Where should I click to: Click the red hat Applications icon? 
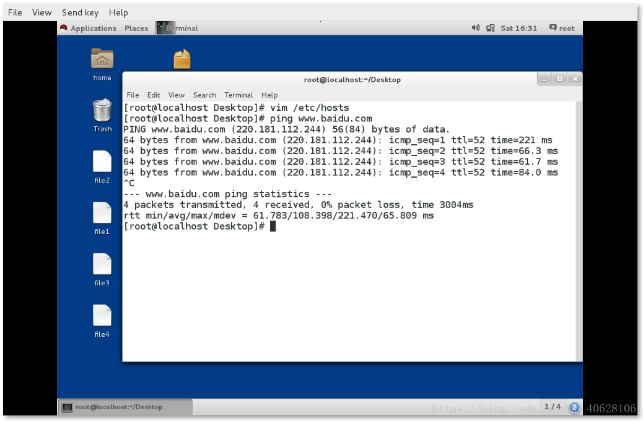[x=64, y=28]
